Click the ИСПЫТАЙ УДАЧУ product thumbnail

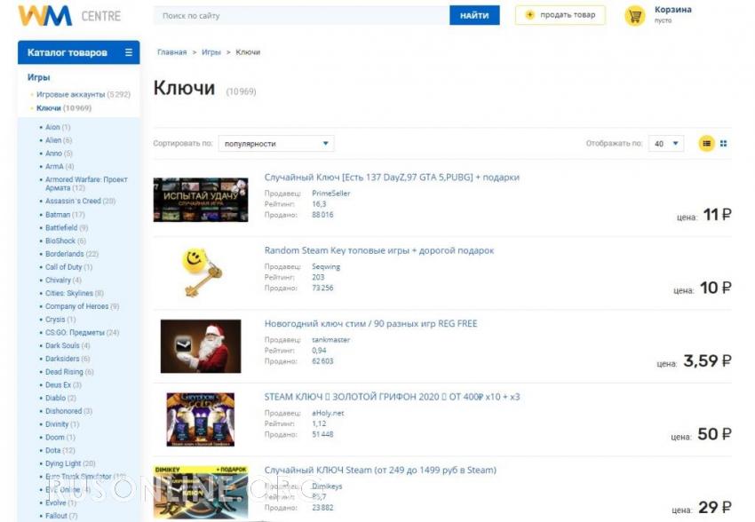coord(201,200)
